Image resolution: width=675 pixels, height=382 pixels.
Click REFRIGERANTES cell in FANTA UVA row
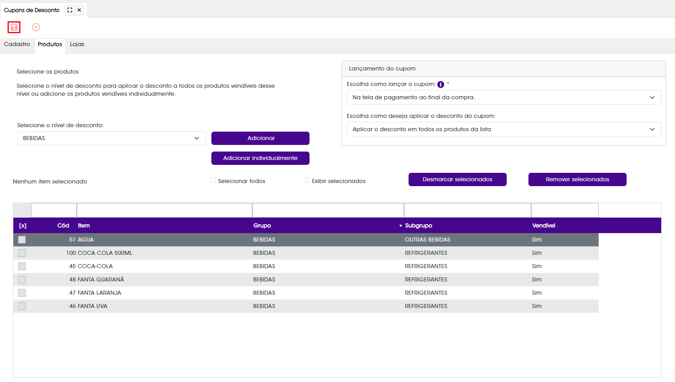click(x=426, y=306)
